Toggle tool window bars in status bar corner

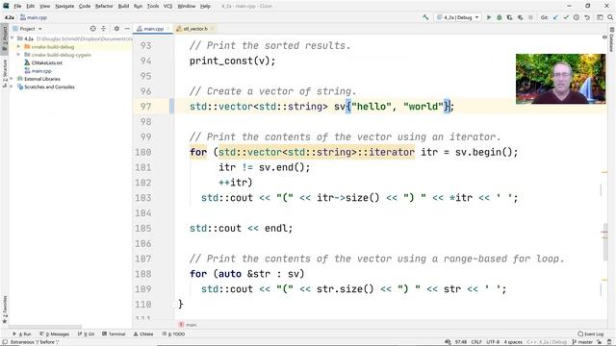click(x=5, y=342)
